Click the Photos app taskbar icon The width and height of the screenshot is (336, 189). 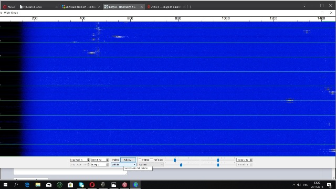[x=114, y=184]
